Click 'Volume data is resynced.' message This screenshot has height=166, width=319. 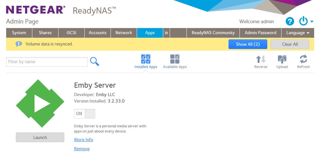(x=49, y=44)
